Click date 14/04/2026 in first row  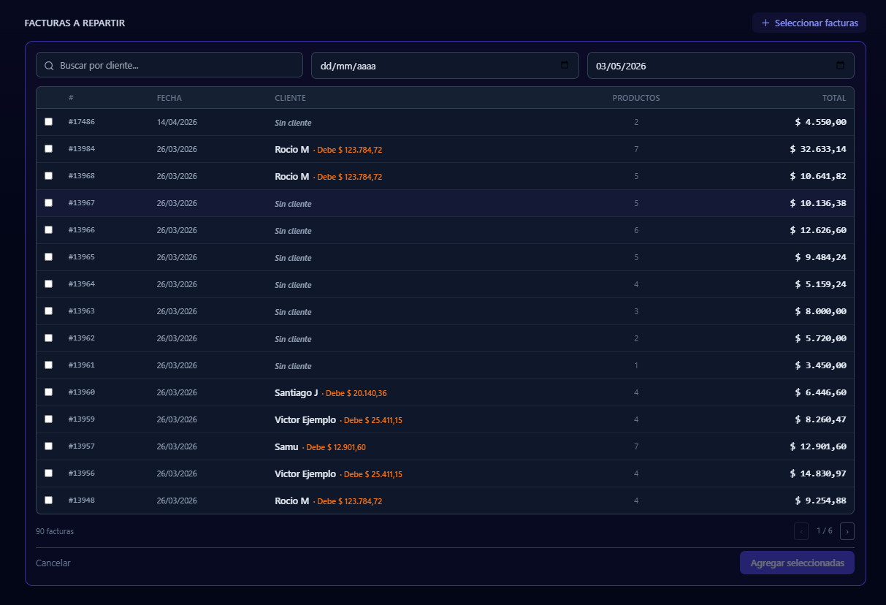coord(177,122)
